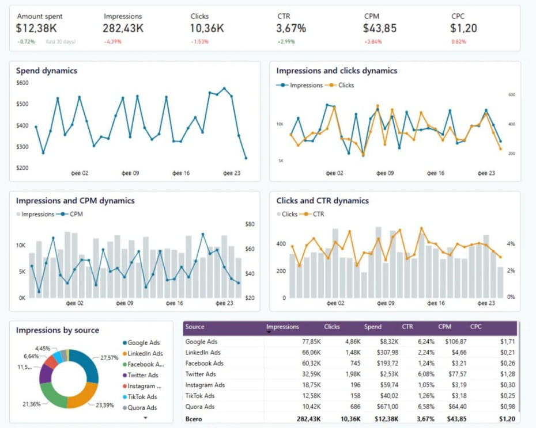Click the CTR legend marker in the CTR chart
This screenshot has height=428, width=536.
pos(305,215)
